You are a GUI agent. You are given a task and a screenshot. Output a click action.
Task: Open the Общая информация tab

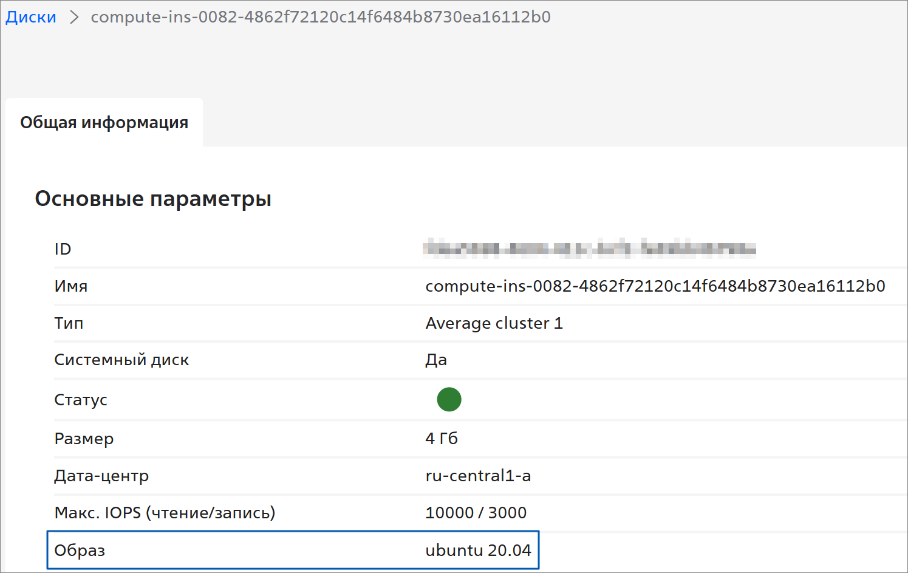[x=104, y=123]
